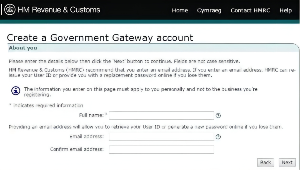Image resolution: width=300 pixels, height=170 pixels.
Task: Click the HM Revenue & Customs title text
Action: tap(59, 10)
